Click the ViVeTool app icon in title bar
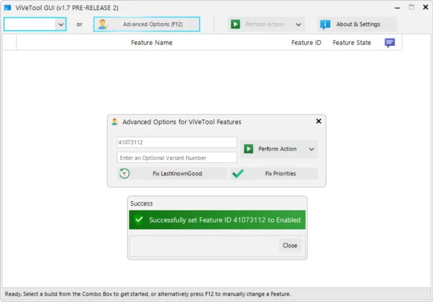This screenshot has width=433, height=302. [8, 8]
